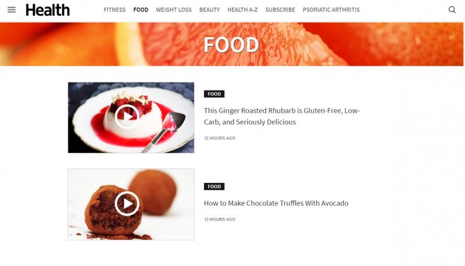Open the Beauty nav item
Viewport: 465px width, 266px height.
210,10
